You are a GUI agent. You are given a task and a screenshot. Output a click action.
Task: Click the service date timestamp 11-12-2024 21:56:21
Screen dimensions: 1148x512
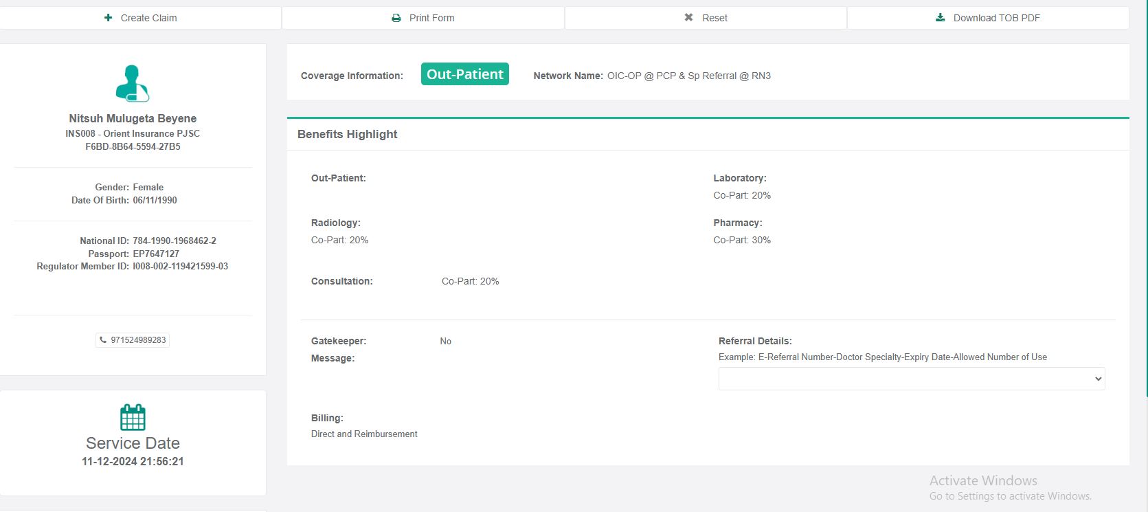pos(133,461)
